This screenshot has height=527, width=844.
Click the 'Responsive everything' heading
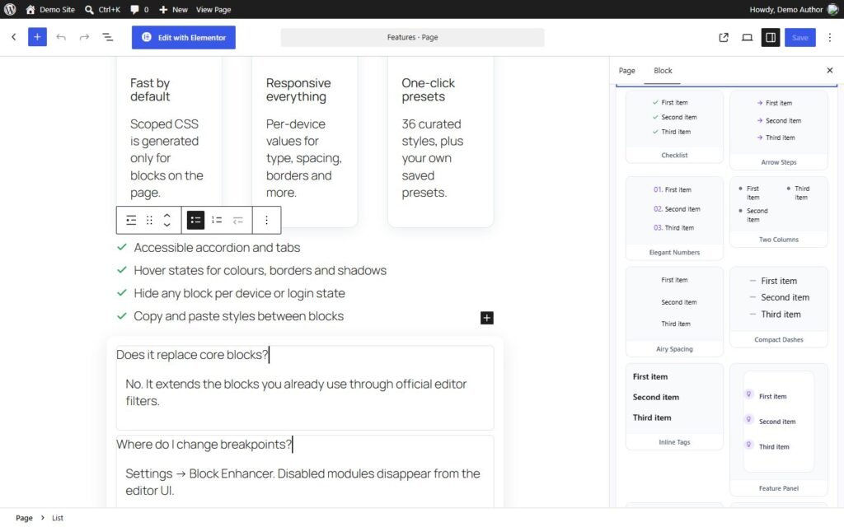[x=298, y=90]
